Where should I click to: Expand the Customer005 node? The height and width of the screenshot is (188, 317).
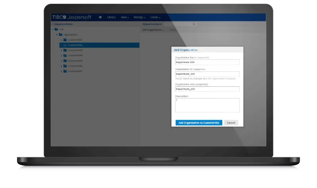61,61
